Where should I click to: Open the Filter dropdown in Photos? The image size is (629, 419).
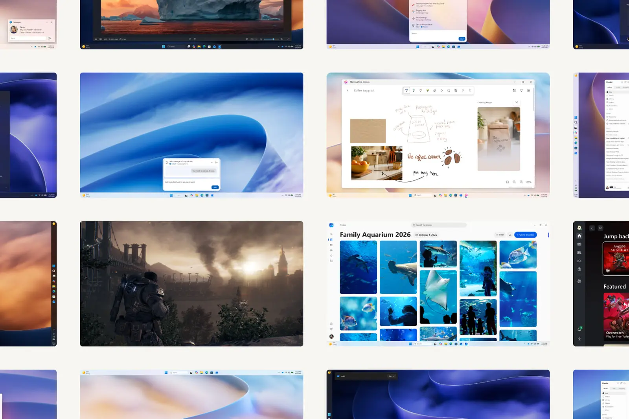(500, 235)
